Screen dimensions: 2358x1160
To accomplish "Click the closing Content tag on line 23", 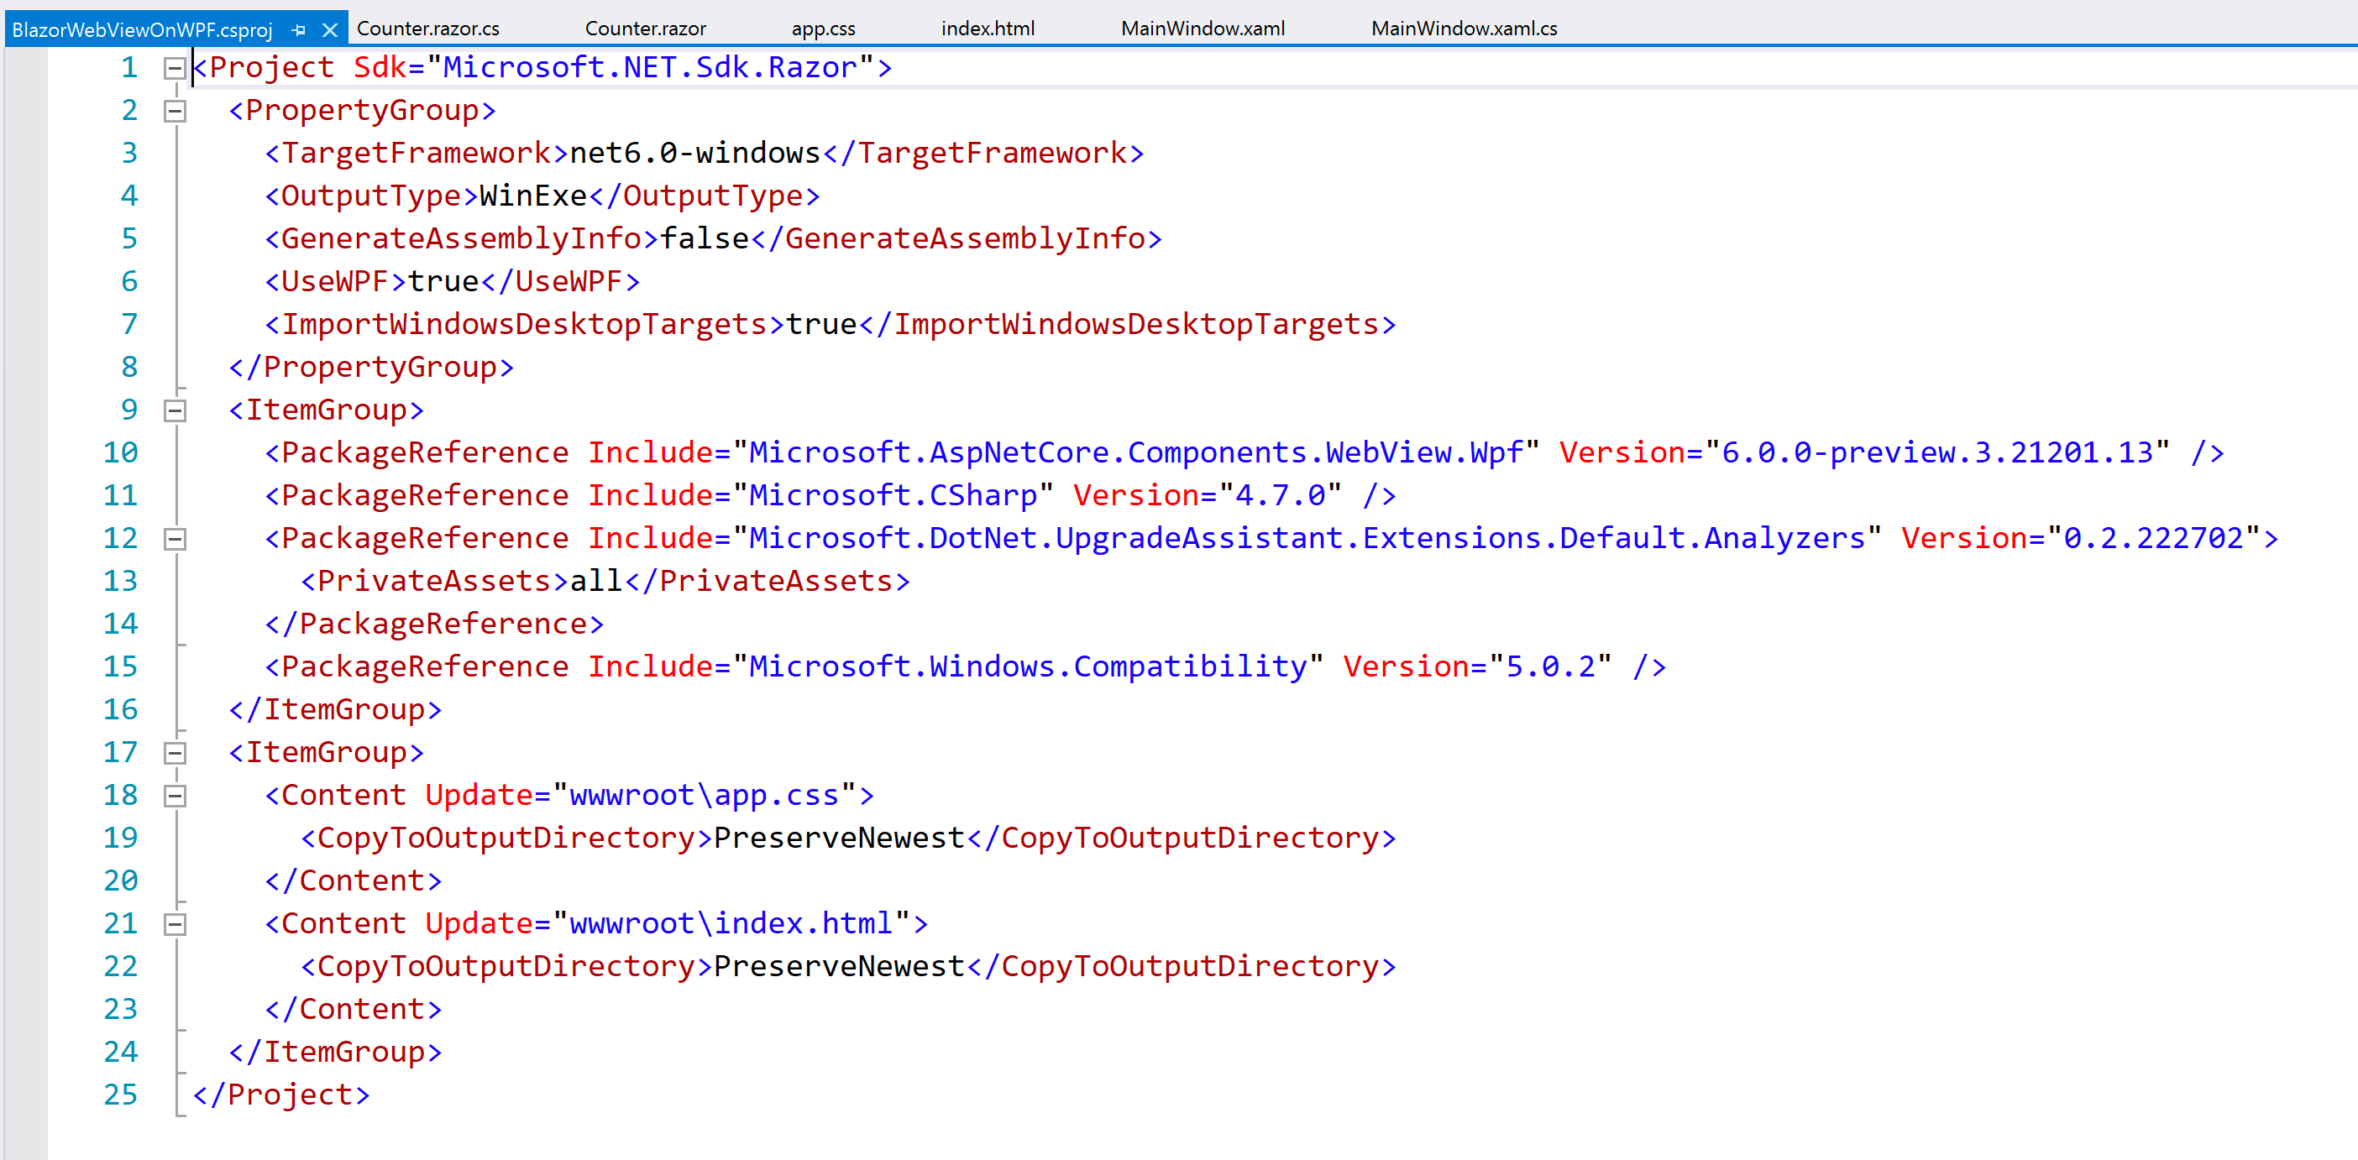I will point(354,1010).
